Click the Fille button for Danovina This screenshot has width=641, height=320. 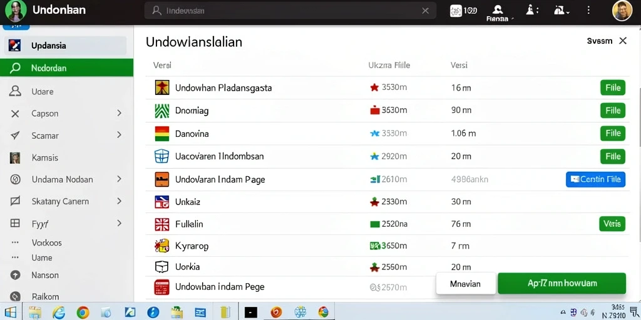click(x=613, y=133)
